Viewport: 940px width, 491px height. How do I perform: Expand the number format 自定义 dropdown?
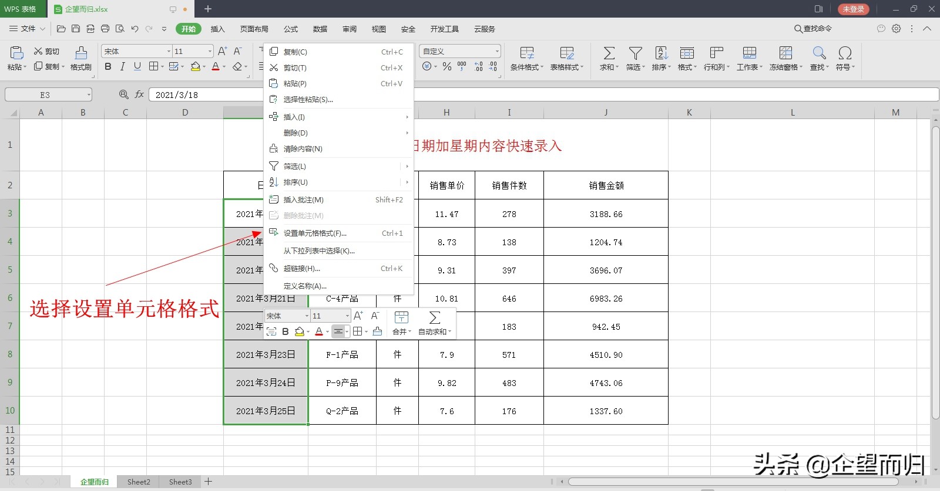pyautogui.click(x=497, y=52)
